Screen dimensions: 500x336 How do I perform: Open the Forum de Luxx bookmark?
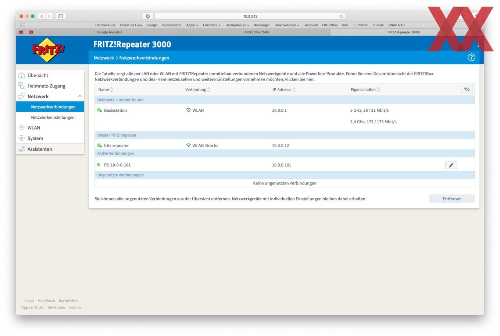coord(131,25)
